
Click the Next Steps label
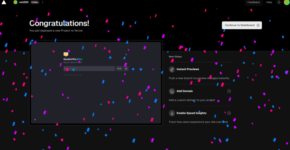tap(175, 57)
